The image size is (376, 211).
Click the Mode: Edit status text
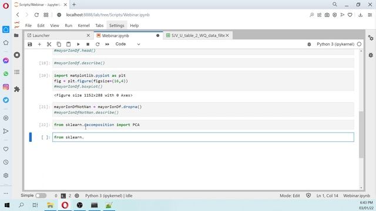click(x=290, y=196)
